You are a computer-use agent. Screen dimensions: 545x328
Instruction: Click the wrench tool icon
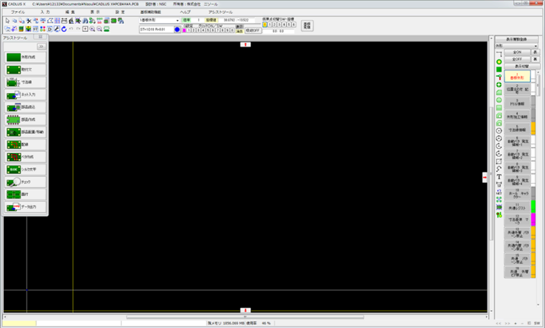point(57,29)
